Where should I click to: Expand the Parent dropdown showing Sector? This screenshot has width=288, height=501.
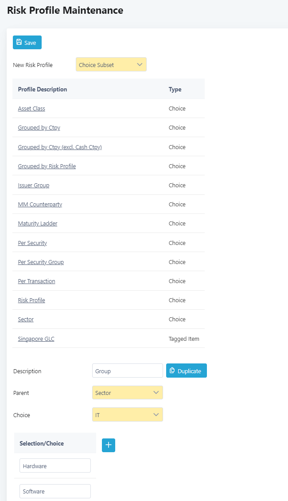pos(128,393)
